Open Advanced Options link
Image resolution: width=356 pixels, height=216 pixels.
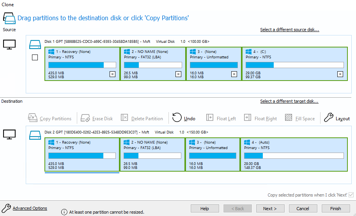click(30, 208)
